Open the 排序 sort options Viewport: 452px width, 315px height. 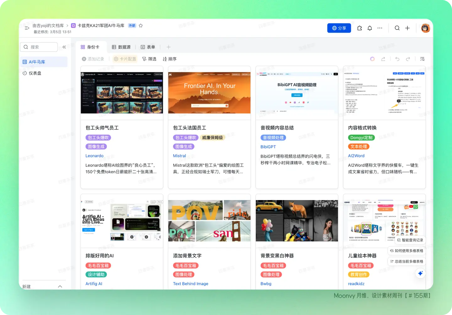click(x=169, y=59)
